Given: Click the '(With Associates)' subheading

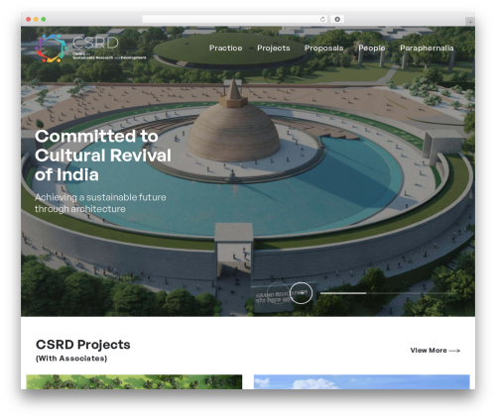Looking at the screenshot, I should 71,359.
